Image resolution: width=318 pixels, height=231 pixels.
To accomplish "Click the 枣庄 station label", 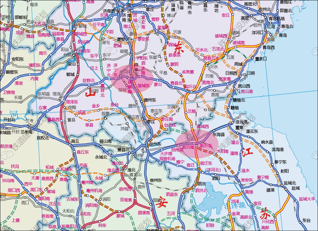I will tap(151, 122).
